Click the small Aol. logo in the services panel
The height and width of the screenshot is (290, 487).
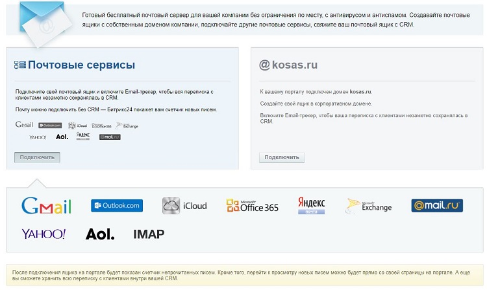click(62, 137)
